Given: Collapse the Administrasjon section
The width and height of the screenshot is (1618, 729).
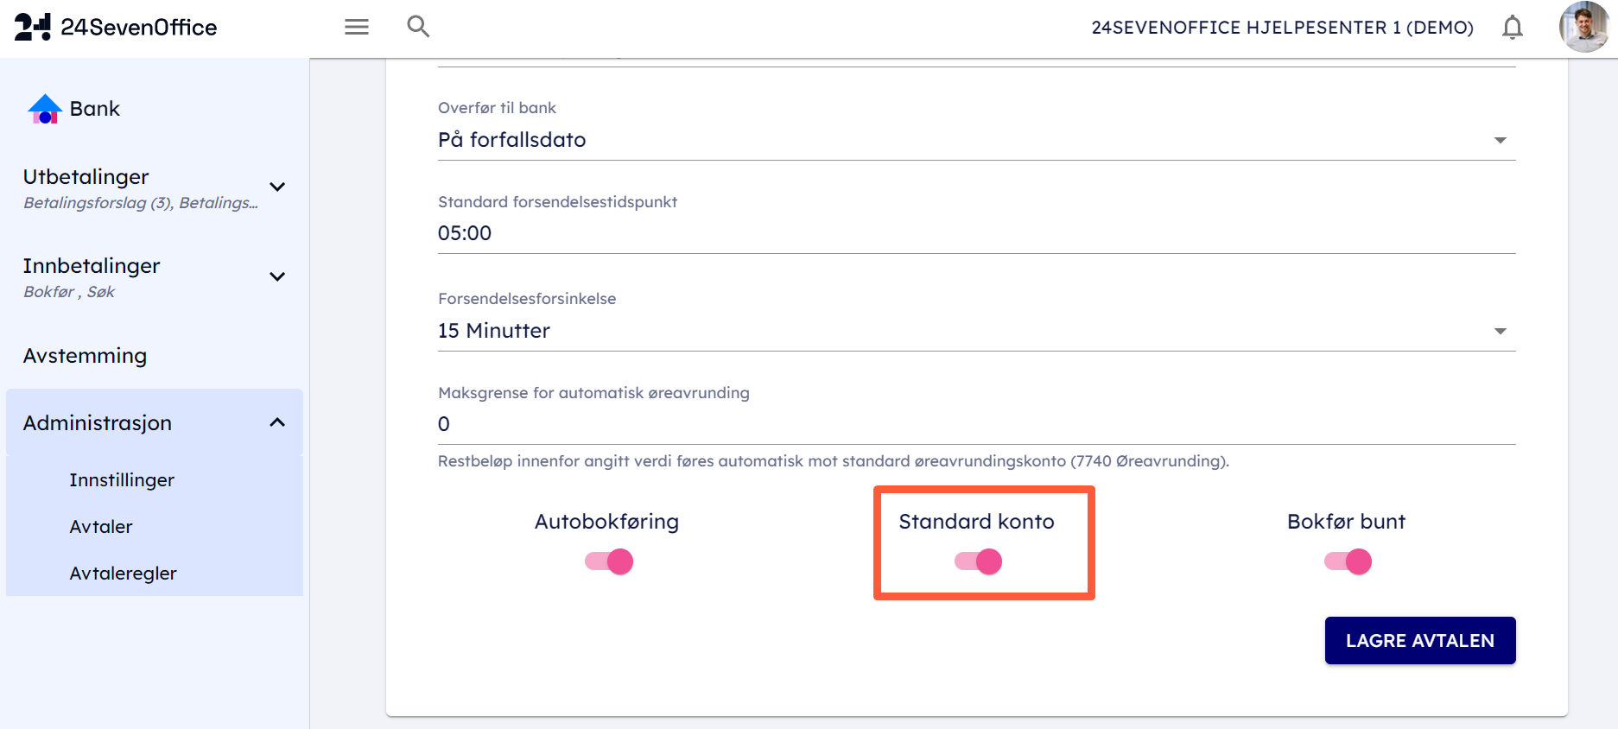Looking at the screenshot, I should click(x=277, y=422).
